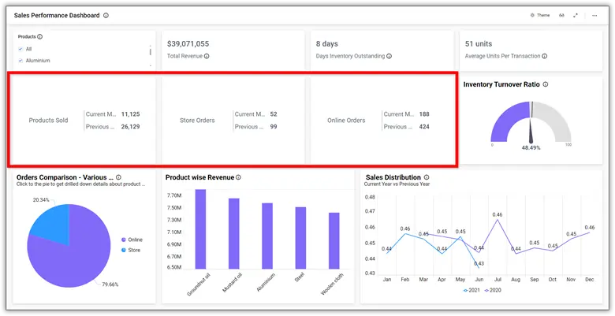Click the info icon beside Sales Performance Dashboard
Screen dimensions: 615x316
point(106,15)
